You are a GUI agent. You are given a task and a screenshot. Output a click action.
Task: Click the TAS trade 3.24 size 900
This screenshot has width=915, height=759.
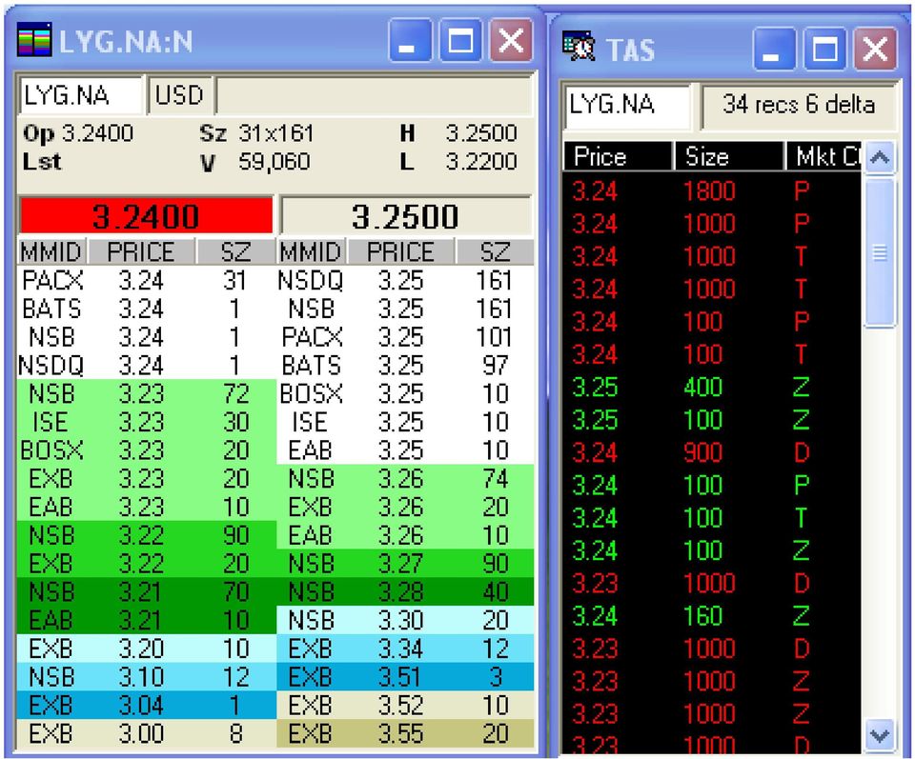click(712, 452)
